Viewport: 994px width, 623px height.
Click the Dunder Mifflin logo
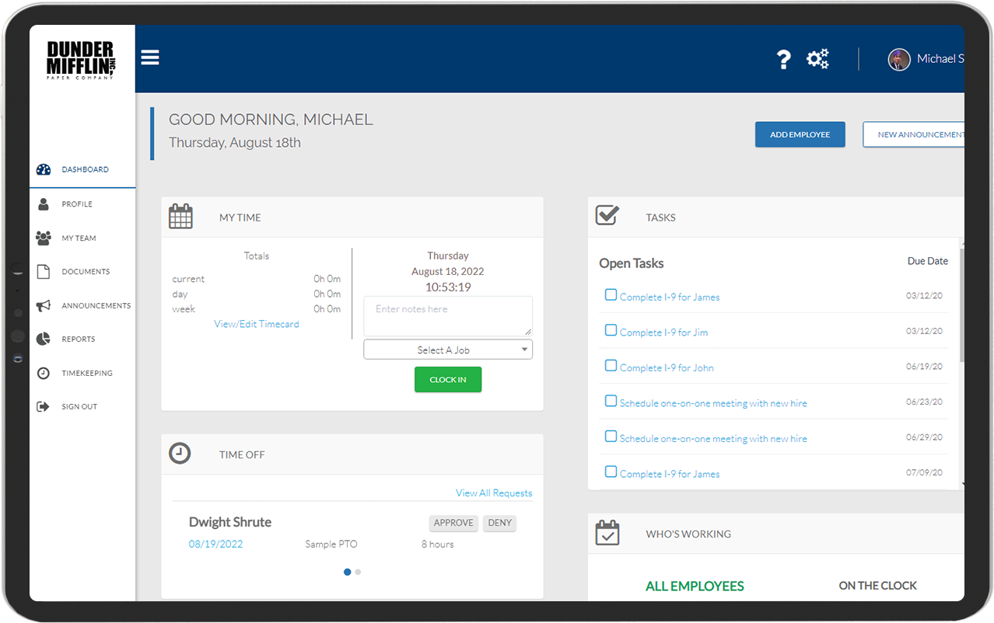pos(82,60)
